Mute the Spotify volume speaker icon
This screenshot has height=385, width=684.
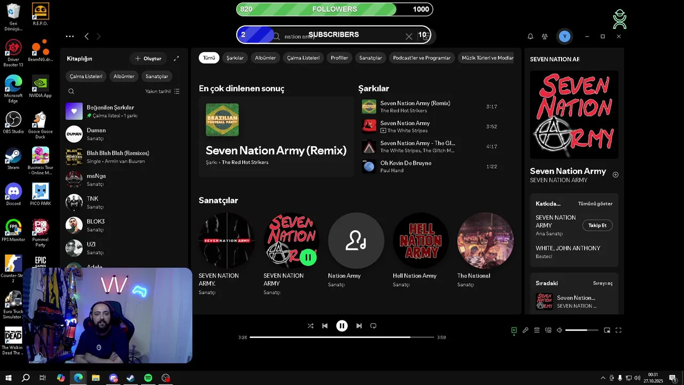click(x=559, y=330)
